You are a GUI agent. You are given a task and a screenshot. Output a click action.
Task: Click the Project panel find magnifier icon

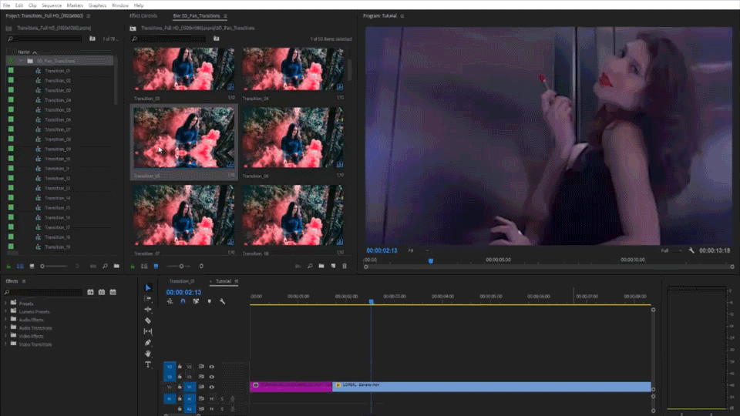(105, 267)
